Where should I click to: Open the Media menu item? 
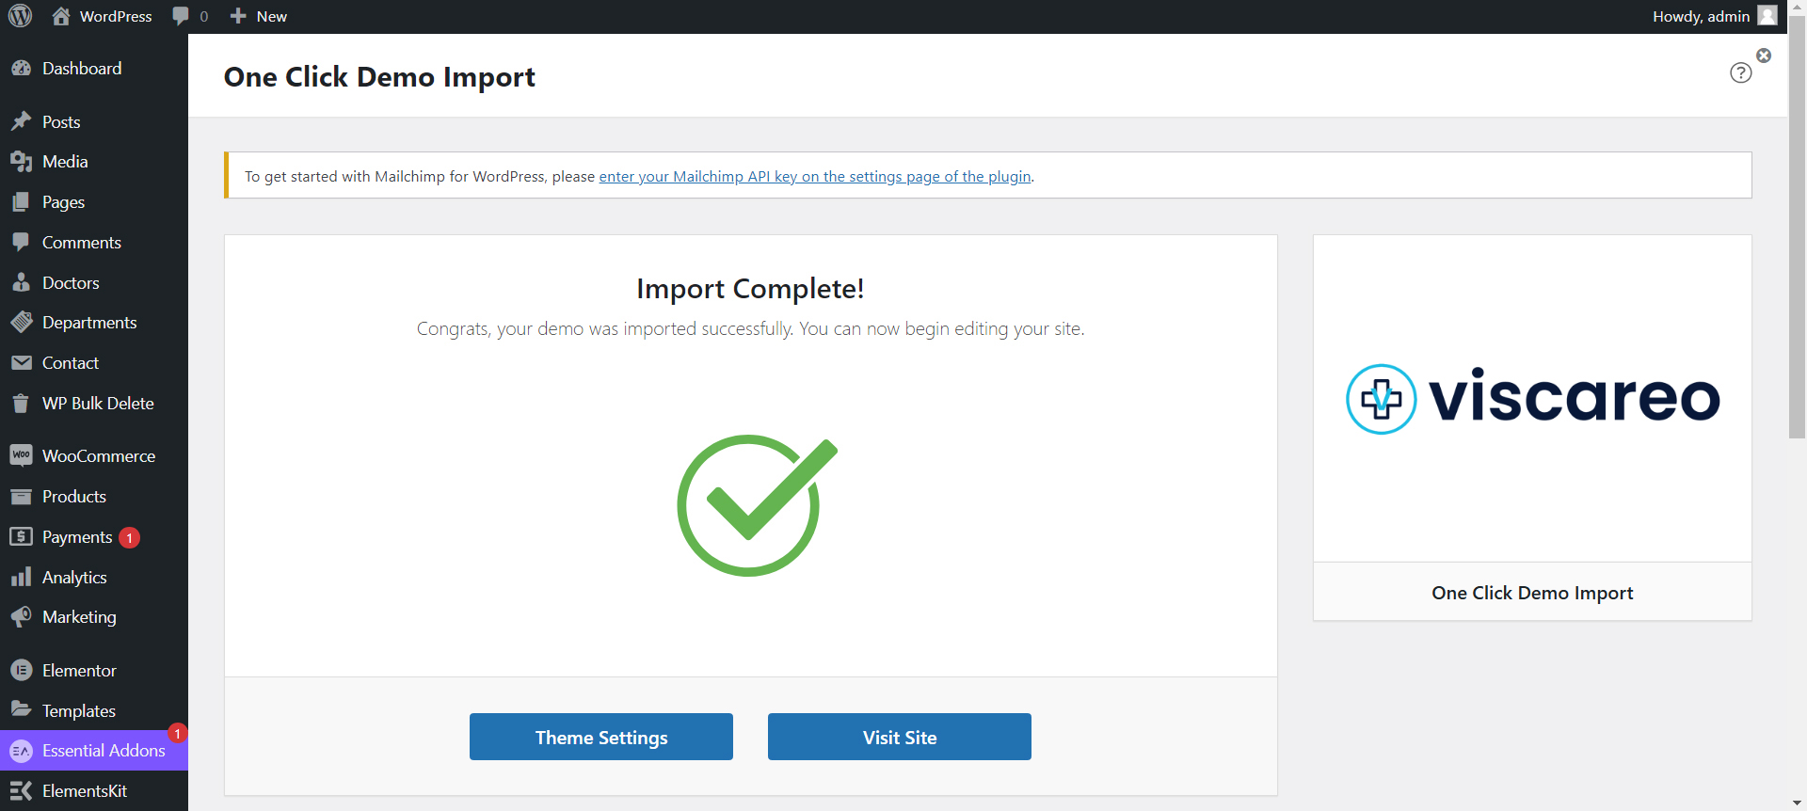click(x=94, y=162)
